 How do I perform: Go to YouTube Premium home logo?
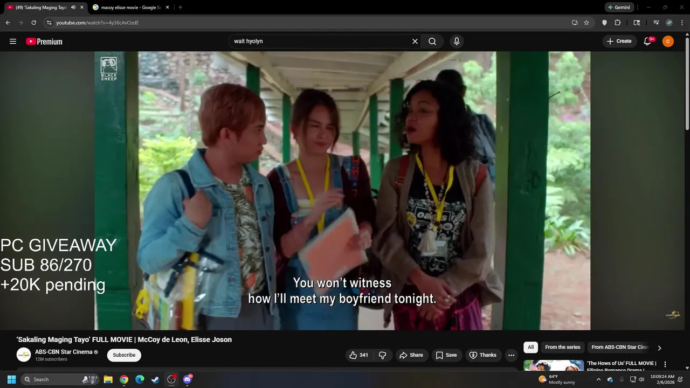tap(44, 41)
